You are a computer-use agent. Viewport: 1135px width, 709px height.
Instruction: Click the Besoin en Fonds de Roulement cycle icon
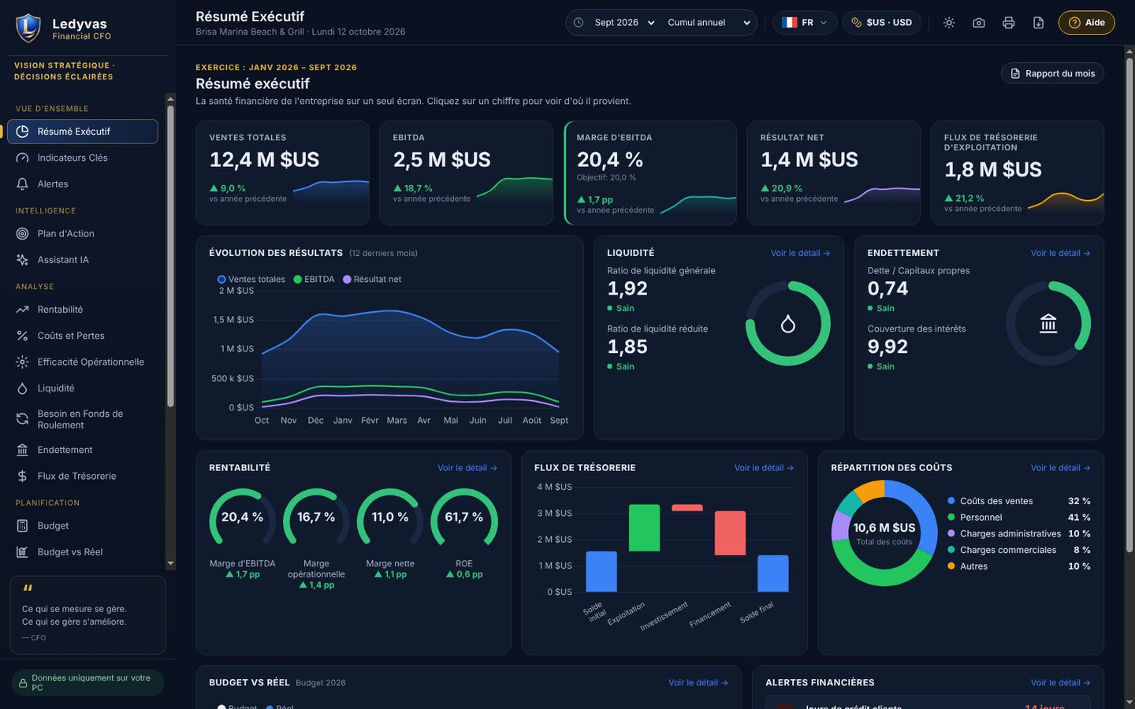[x=22, y=419]
